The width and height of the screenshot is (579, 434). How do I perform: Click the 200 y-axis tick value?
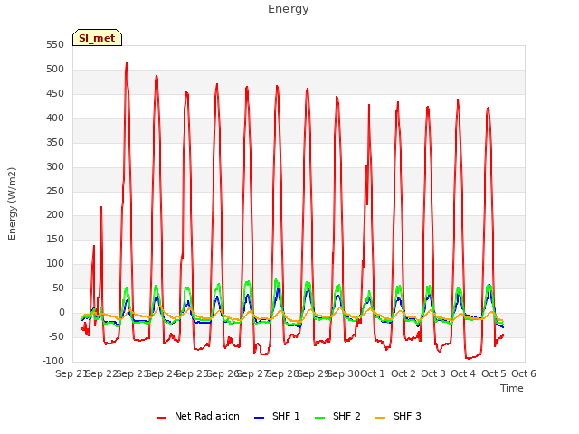tap(55, 215)
